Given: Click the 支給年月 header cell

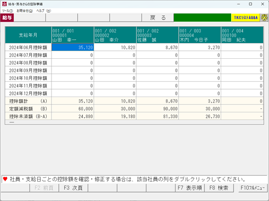Looking at the screenshot, I should (x=28, y=35).
